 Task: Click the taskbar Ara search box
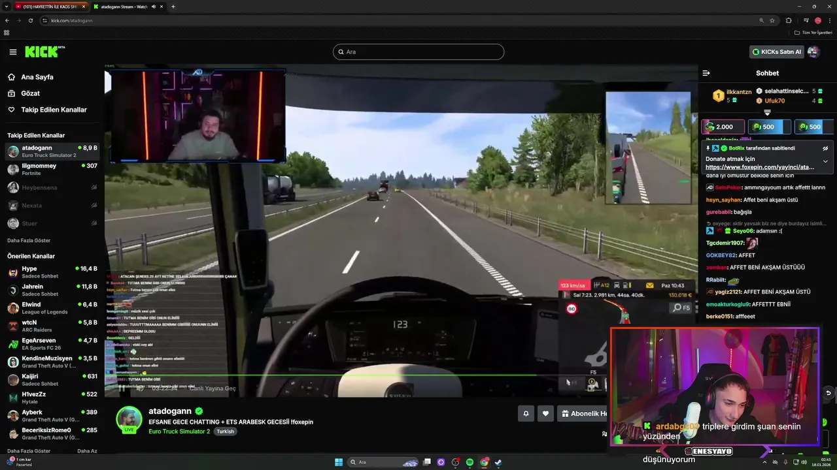tap(384, 462)
